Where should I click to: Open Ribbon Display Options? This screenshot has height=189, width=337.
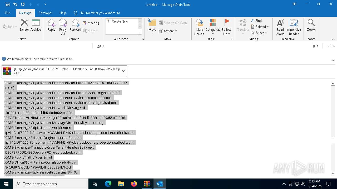295,4
